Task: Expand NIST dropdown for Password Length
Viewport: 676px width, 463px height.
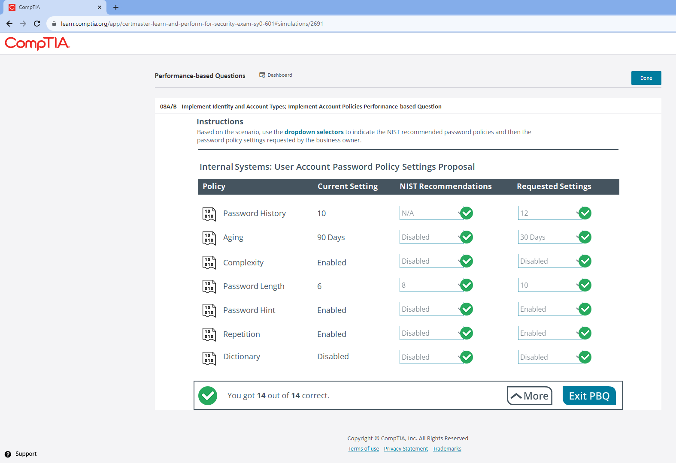Action: pos(430,285)
